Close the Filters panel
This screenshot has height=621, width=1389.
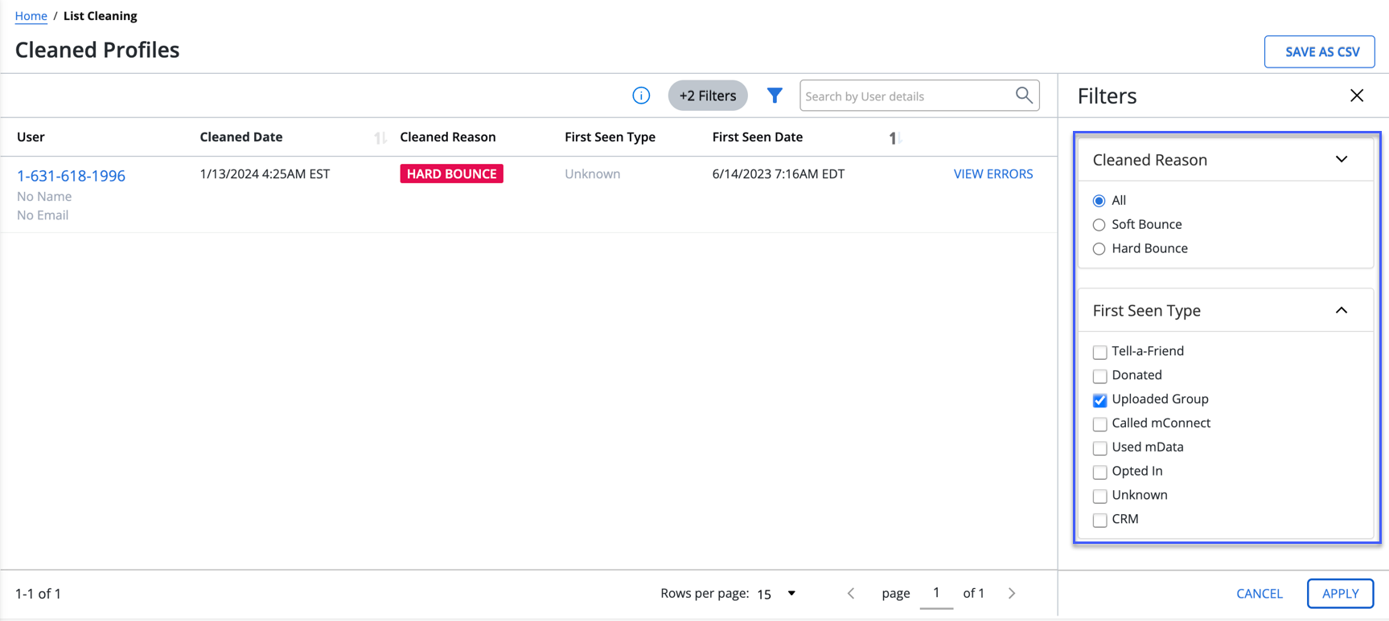[x=1356, y=96]
